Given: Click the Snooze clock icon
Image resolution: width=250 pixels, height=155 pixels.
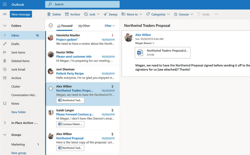Looking at the screenshot, I should (176, 15).
